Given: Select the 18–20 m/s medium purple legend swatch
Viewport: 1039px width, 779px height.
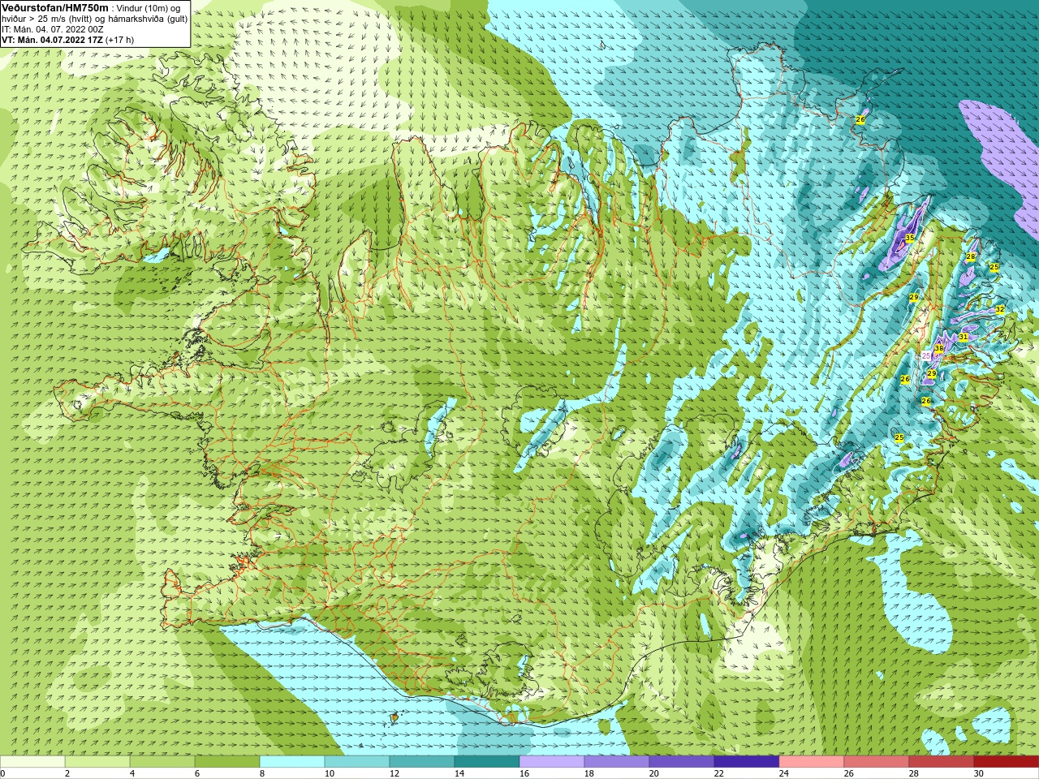Looking at the screenshot, I should point(617,761).
